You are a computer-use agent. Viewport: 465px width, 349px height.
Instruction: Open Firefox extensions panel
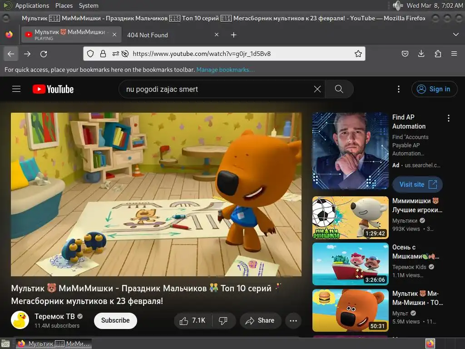[438, 54]
